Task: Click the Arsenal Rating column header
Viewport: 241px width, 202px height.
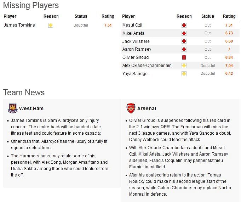Action: 229,16
